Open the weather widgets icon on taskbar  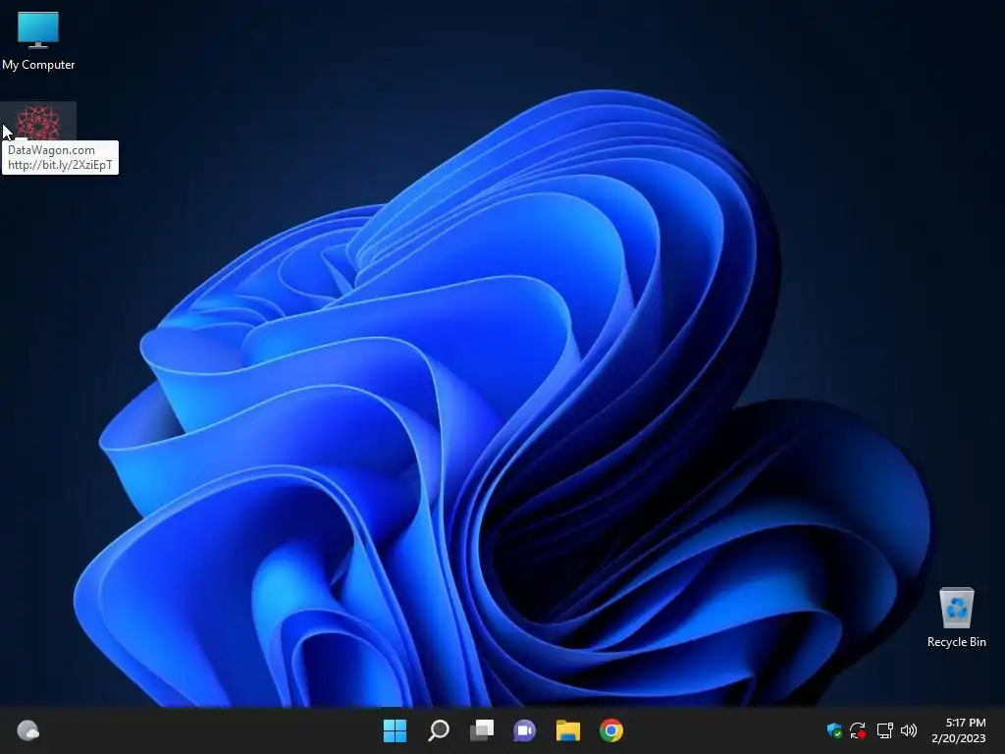pos(28,730)
